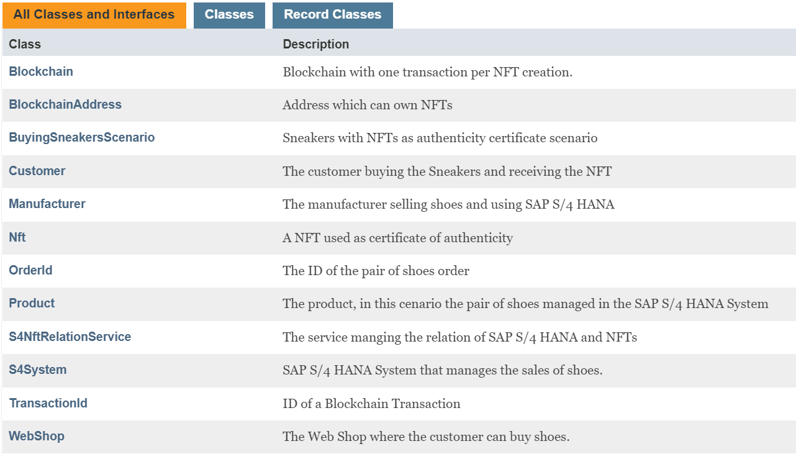This screenshot has width=796, height=454.
Task: View the TransactionId class page
Action: 48,402
